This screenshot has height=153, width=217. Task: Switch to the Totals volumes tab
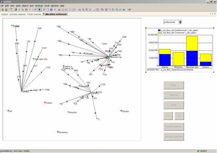tap(34, 14)
